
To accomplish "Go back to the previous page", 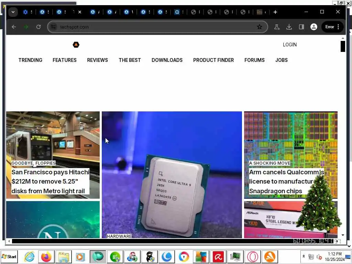I will tap(14, 27).
